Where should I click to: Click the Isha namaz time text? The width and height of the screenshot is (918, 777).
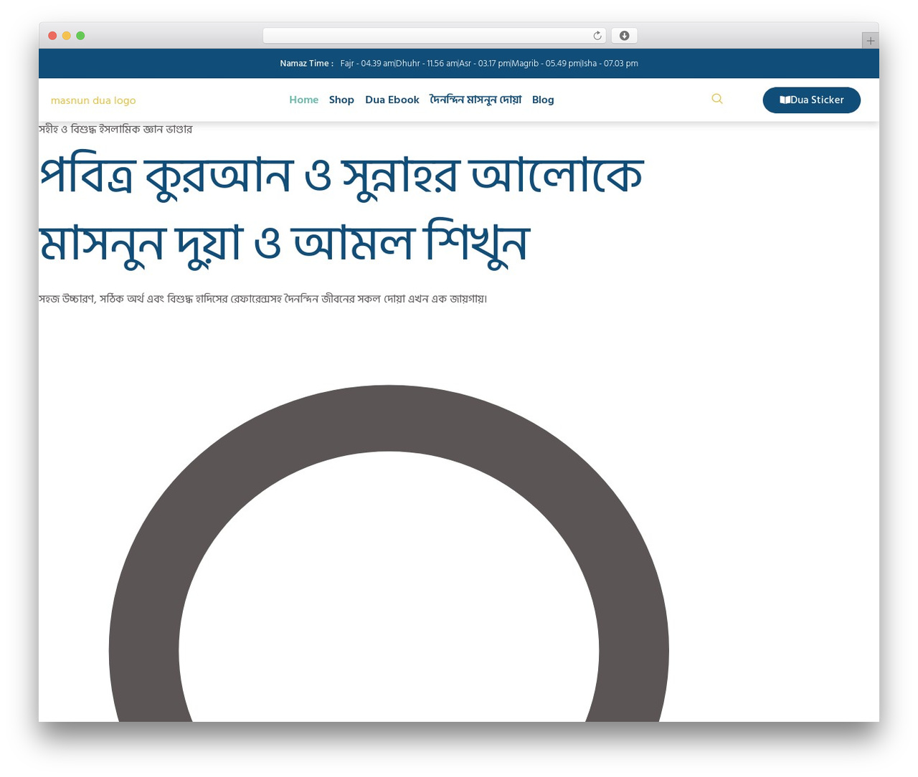pyautogui.click(x=610, y=64)
